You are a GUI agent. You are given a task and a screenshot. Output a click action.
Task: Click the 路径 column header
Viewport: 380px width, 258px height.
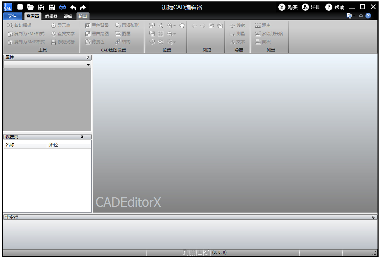pos(69,145)
